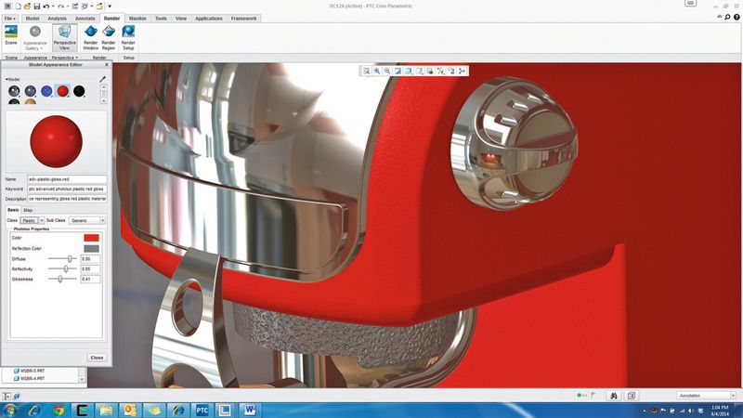The image size is (743, 418).
Task: Expand the quick access toolbar customize arrow
Action: (x=110, y=7)
